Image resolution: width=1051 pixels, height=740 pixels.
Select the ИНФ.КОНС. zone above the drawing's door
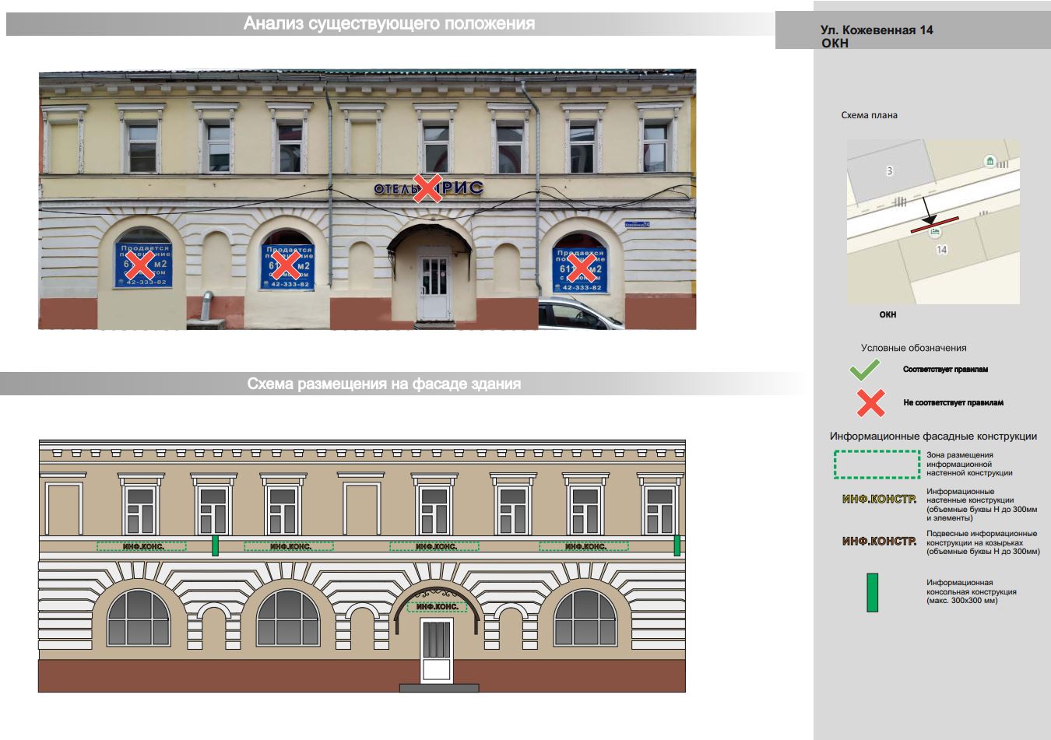pyautogui.click(x=437, y=606)
